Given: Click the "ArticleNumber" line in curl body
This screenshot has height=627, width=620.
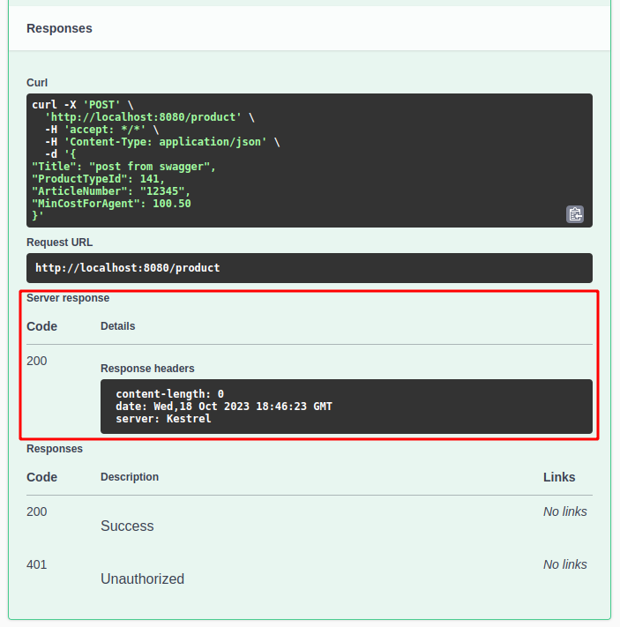Looking at the screenshot, I should (111, 191).
